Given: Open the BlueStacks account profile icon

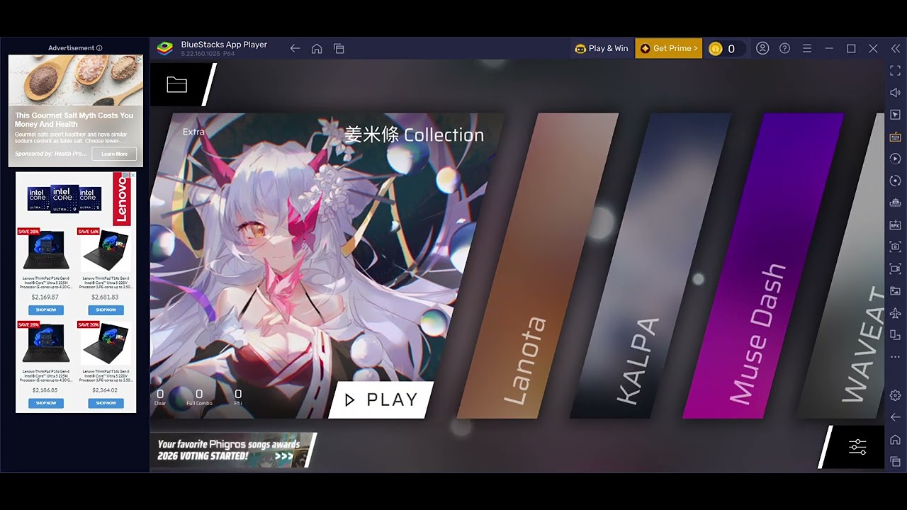Looking at the screenshot, I should pyautogui.click(x=762, y=48).
